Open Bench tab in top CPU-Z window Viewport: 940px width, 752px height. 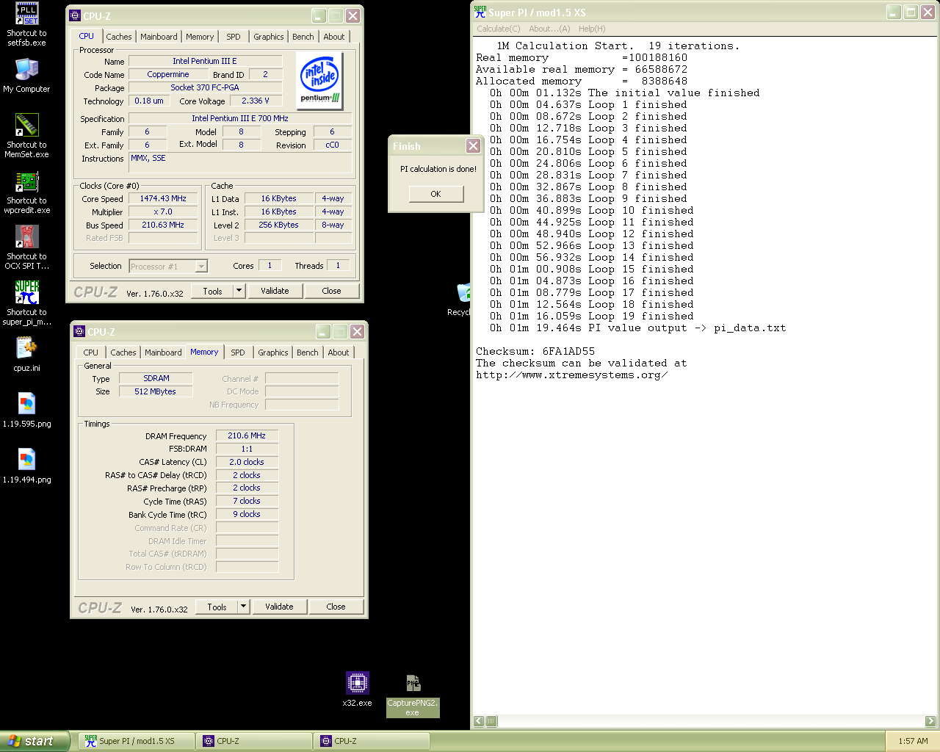(x=303, y=37)
